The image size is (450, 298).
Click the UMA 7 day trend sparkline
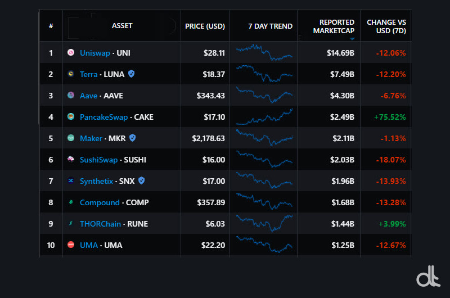(x=264, y=245)
